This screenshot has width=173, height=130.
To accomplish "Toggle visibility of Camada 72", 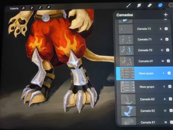I will click(x=166, y=29).
